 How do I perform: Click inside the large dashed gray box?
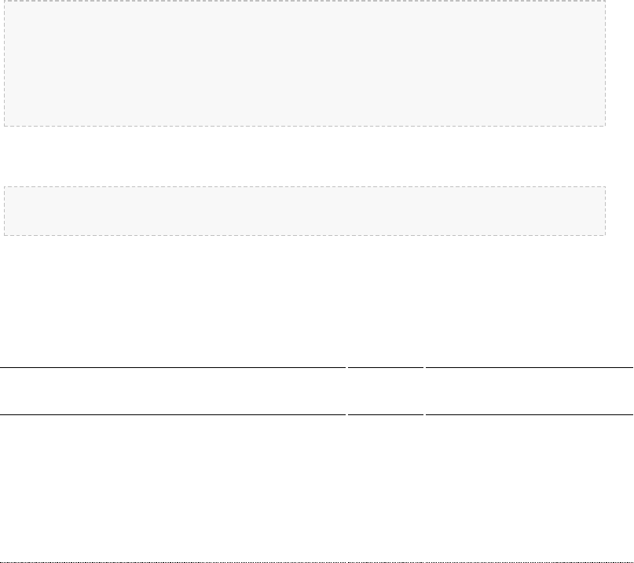[x=305, y=63]
